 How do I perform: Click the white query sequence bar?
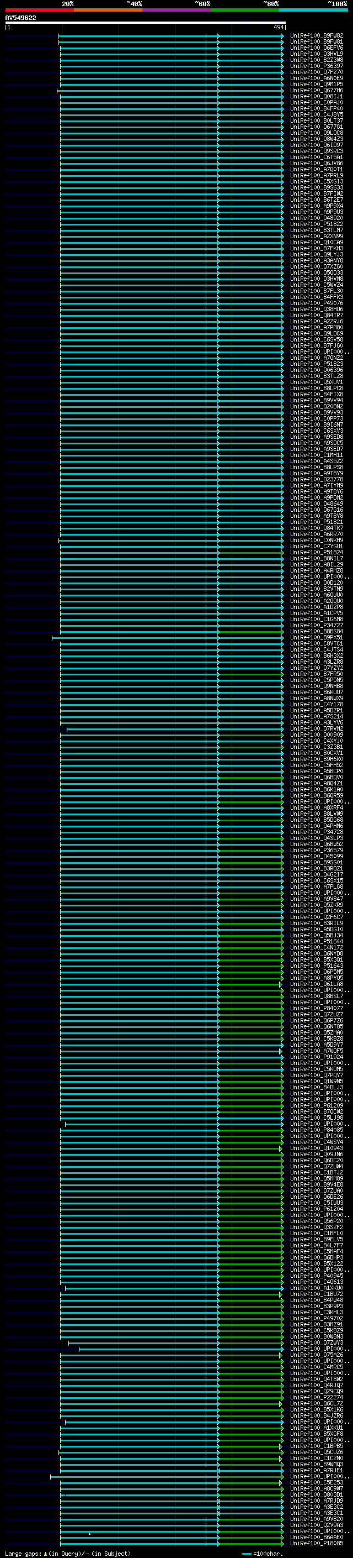point(145,23)
